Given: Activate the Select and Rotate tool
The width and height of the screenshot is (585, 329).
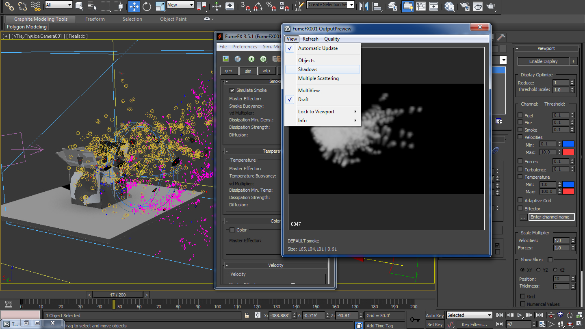Looking at the screenshot, I should point(147,6).
